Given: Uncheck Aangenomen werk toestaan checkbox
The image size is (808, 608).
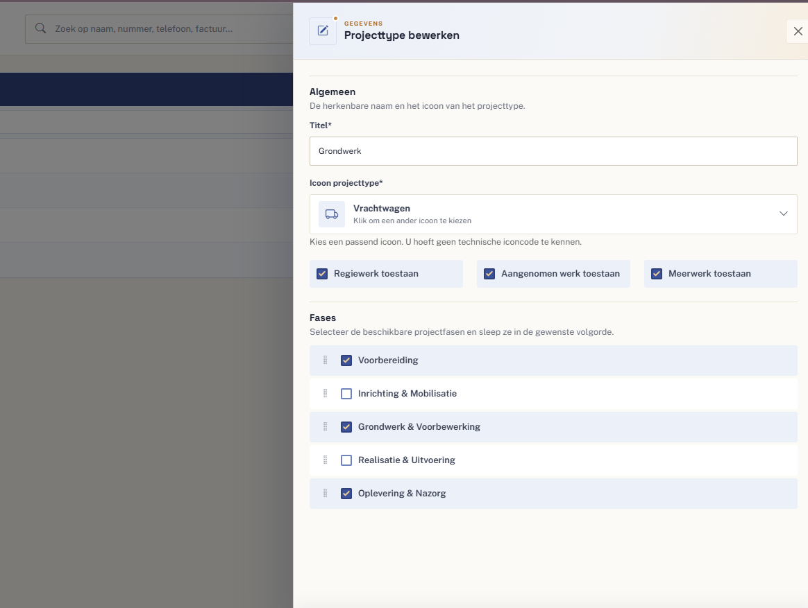Looking at the screenshot, I should [489, 274].
